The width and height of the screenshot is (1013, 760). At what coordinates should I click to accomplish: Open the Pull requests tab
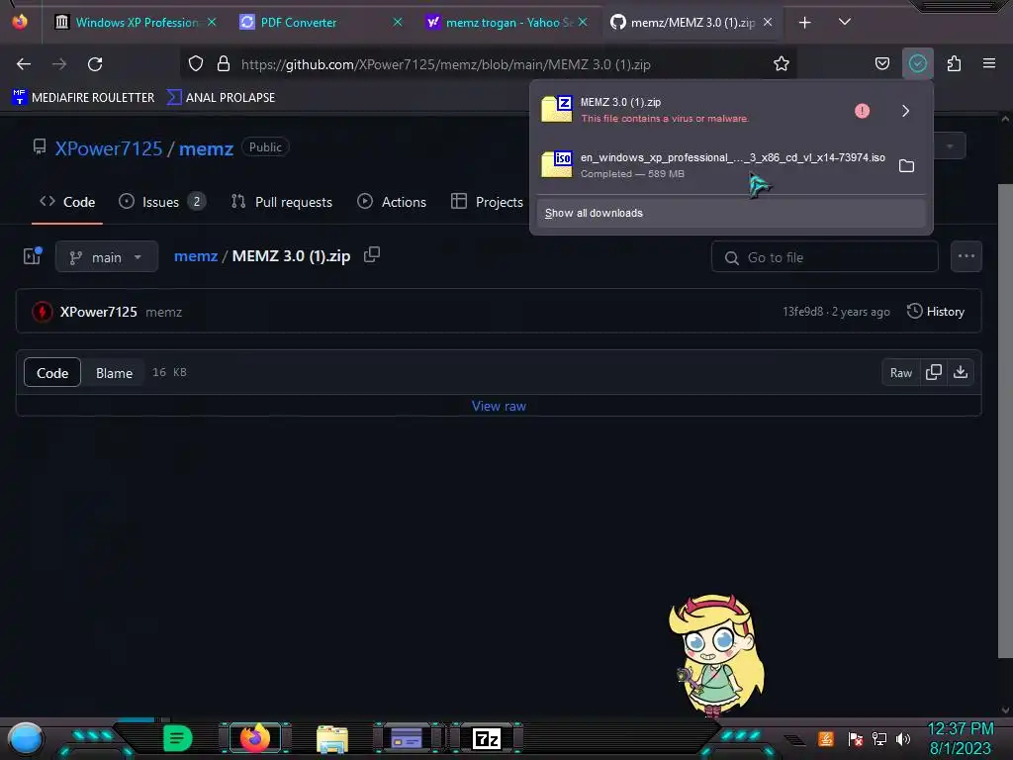[282, 202]
